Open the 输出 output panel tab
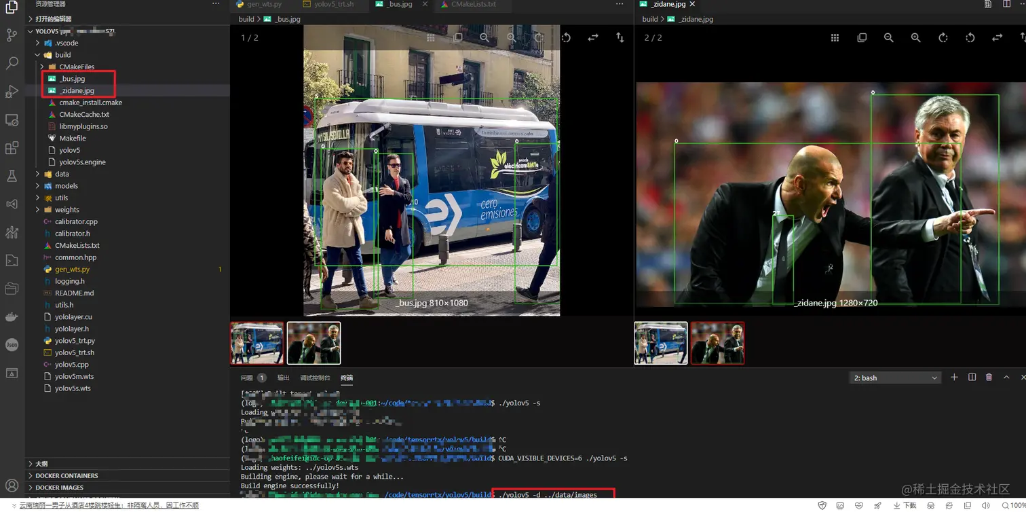 coord(283,378)
